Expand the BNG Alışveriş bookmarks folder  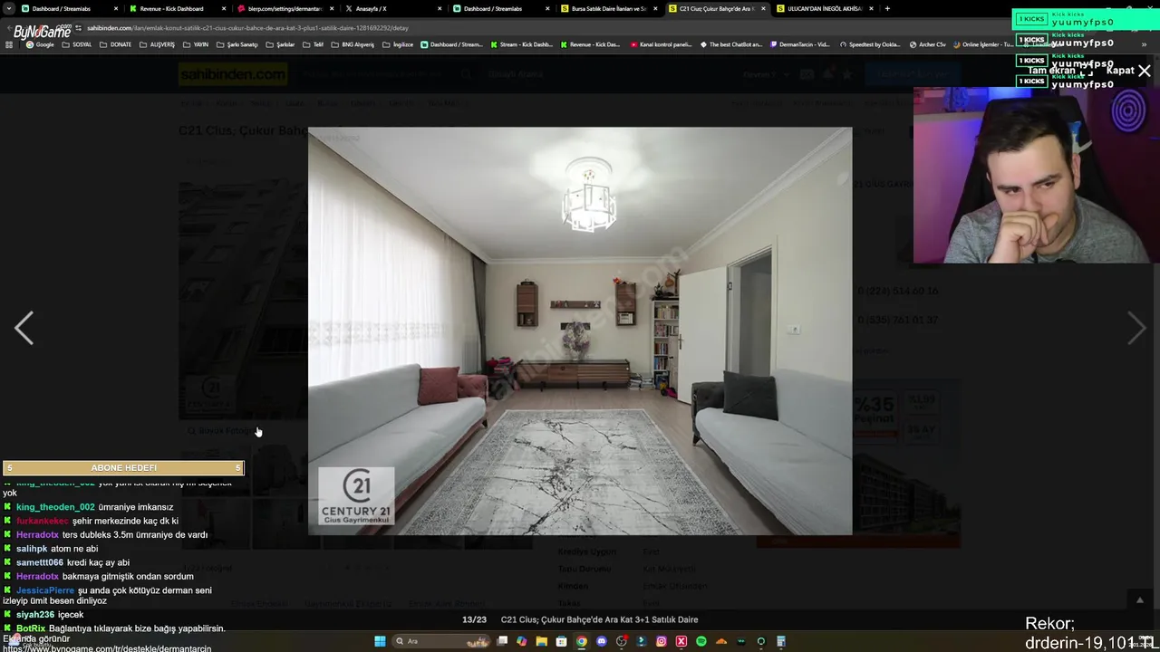(353, 44)
